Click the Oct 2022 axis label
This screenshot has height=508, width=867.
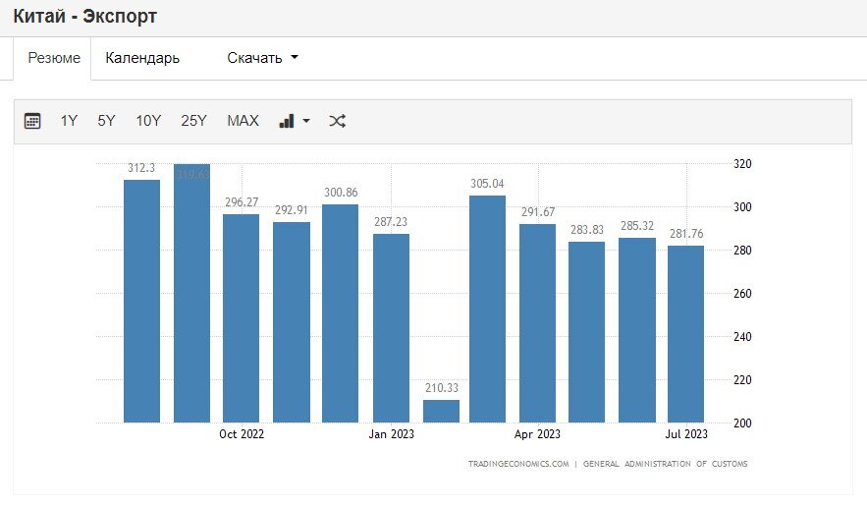(x=242, y=434)
